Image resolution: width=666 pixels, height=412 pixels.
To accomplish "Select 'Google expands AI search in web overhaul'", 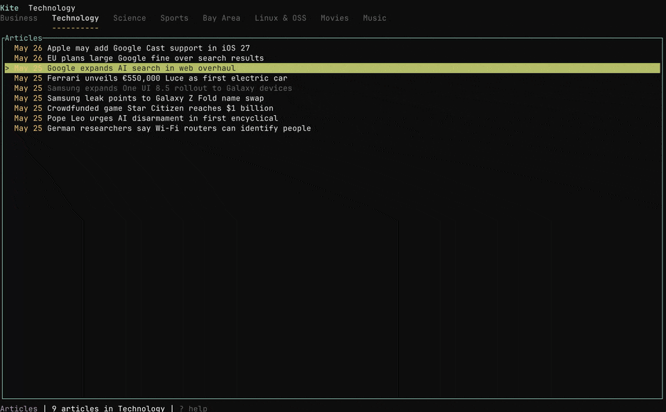I will (332, 69).
